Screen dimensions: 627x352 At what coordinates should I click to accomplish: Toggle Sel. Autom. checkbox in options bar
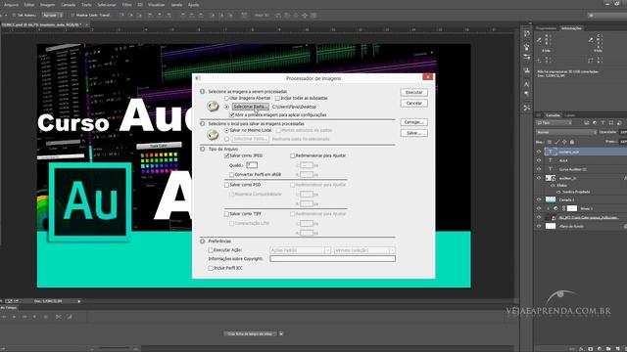click(14, 16)
